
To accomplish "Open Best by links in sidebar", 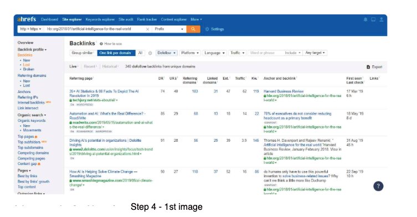I will (27, 176).
